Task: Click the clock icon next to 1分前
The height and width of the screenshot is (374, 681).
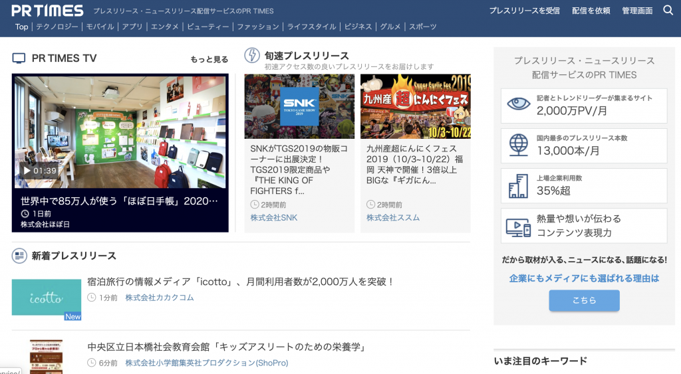Action: coord(91,298)
